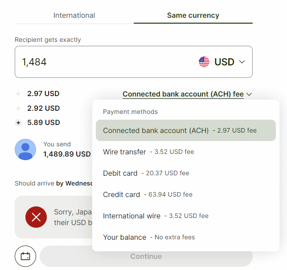The width and height of the screenshot is (287, 270).
Task: Click the US flag currency icon
Action: click(x=204, y=62)
